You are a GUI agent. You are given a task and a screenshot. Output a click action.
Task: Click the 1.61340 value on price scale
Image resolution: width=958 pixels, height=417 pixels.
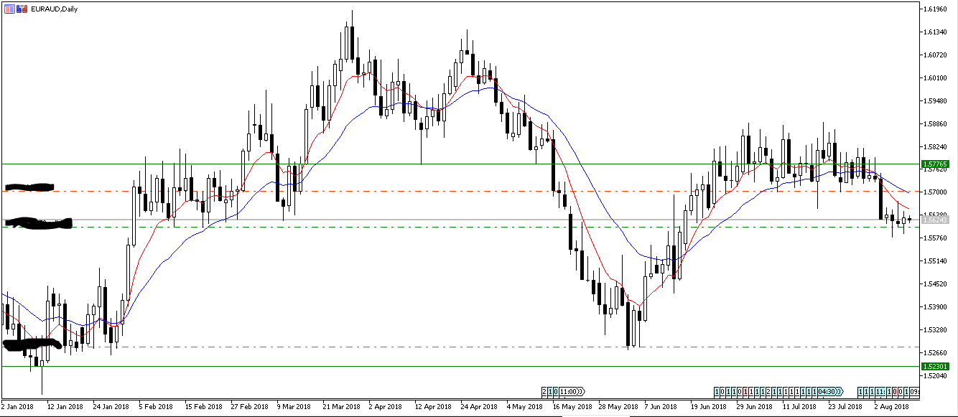934,32
